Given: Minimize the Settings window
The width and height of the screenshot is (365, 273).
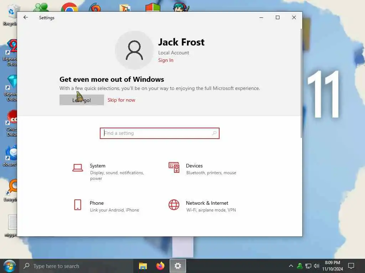Looking at the screenshot, I should tap(261, 17).
